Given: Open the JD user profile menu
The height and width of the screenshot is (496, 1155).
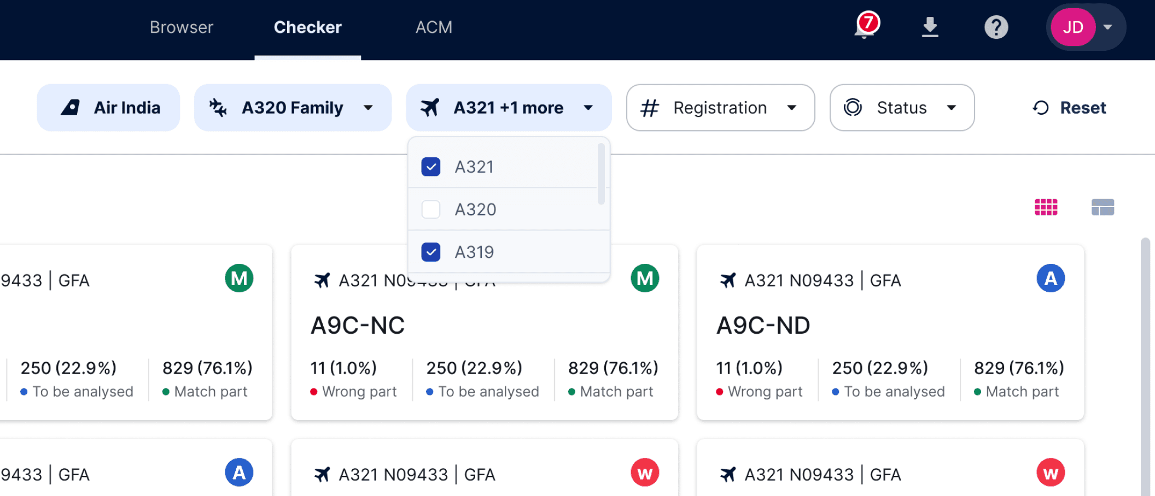Looking at the screenshot, I should 1086,27.
